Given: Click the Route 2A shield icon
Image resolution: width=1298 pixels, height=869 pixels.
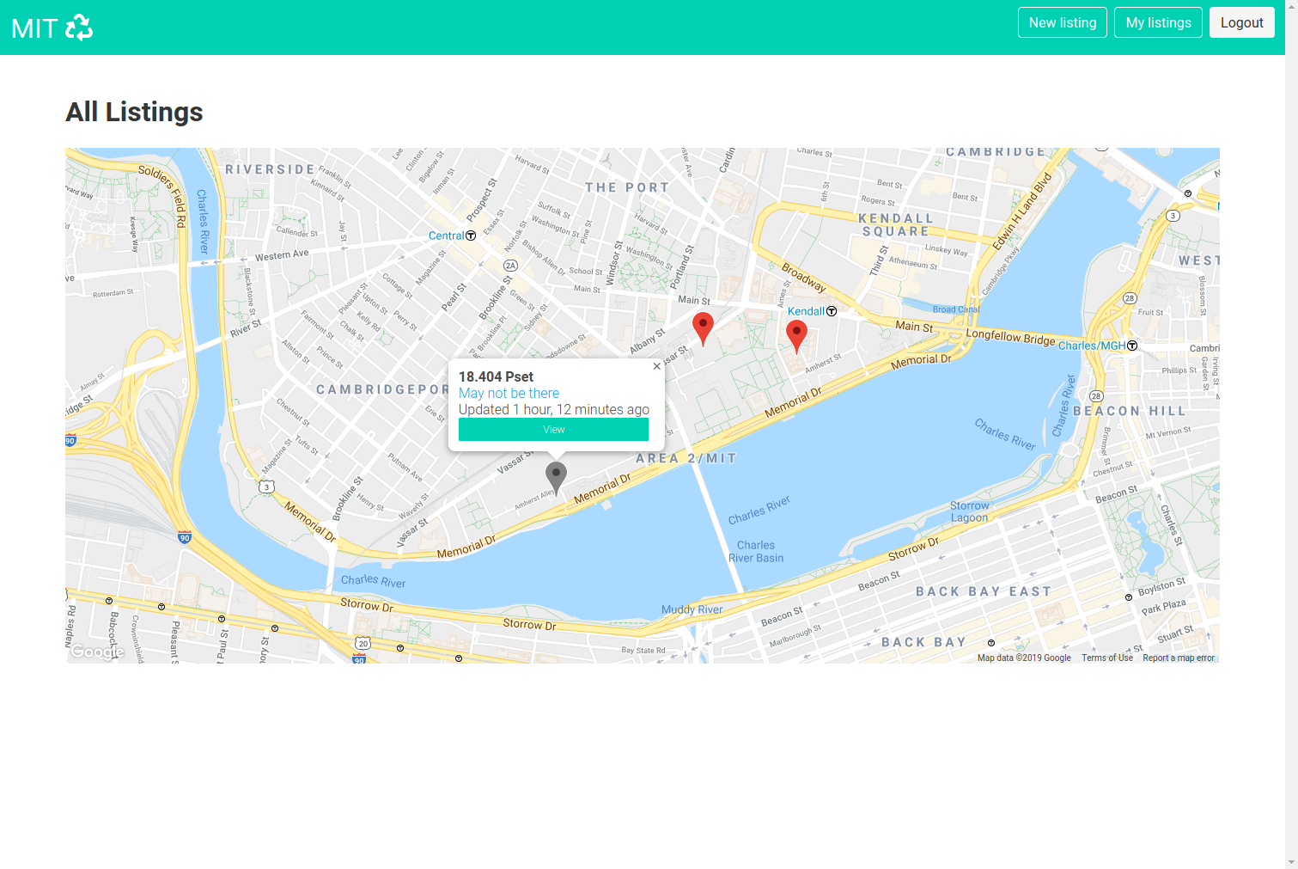Looking at the screenshot, I should (510, 266).
